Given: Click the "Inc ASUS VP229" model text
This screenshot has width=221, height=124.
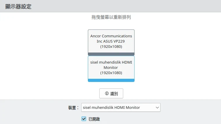Looking at the screenshot, I should coord(111,41).
